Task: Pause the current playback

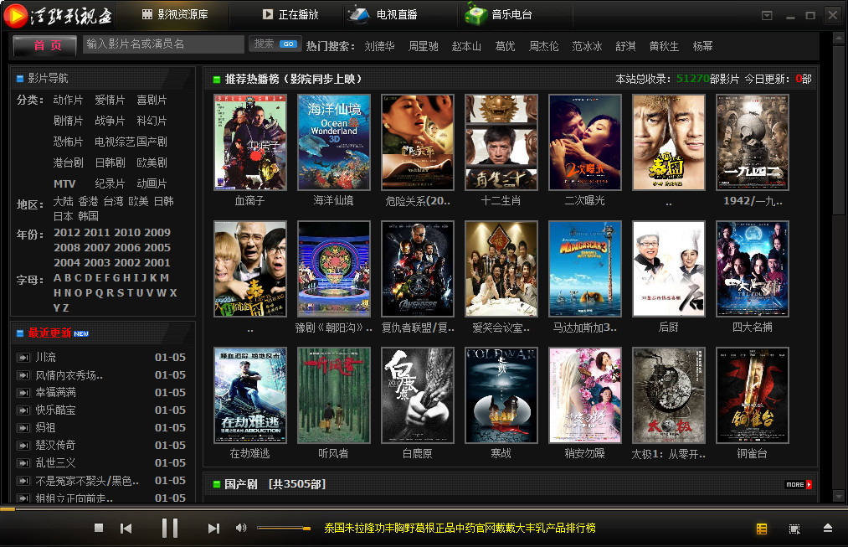Action: point(170,528)
